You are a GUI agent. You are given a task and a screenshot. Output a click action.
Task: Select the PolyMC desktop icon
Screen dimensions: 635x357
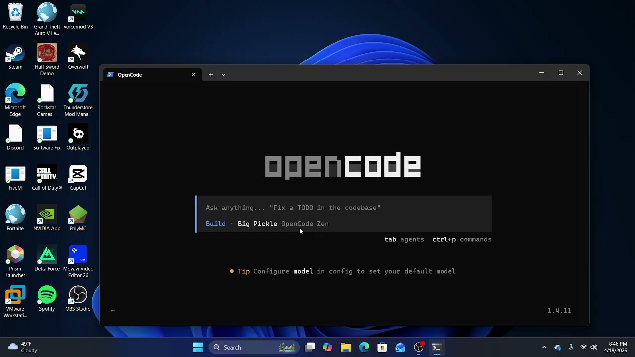78,218
